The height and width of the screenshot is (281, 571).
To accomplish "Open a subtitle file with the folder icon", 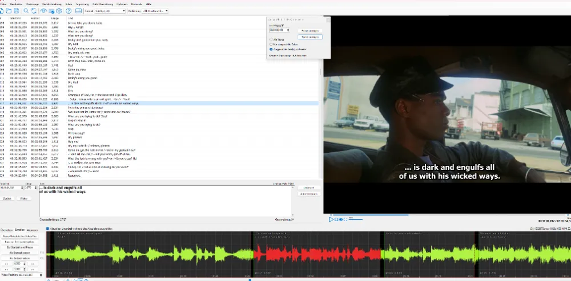I will tap(9, 11).
